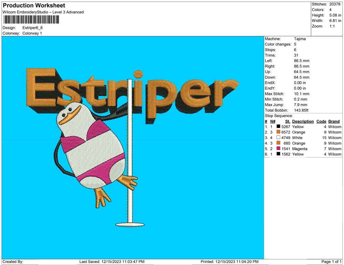Click the 'Code' column header

[321, 121]
